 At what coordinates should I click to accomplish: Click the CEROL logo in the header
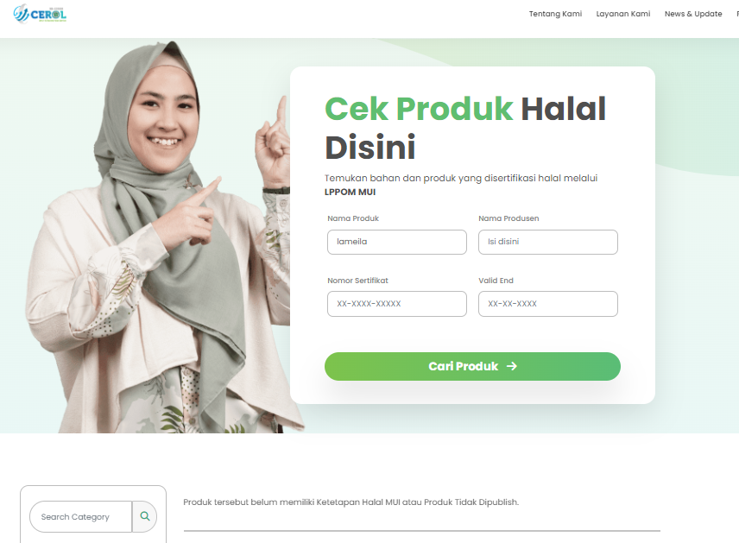(x=40, y=14)
